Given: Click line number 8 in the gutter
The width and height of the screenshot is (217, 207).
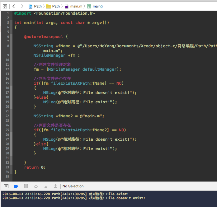Looking at the screenshot, I should coord(8,46).
